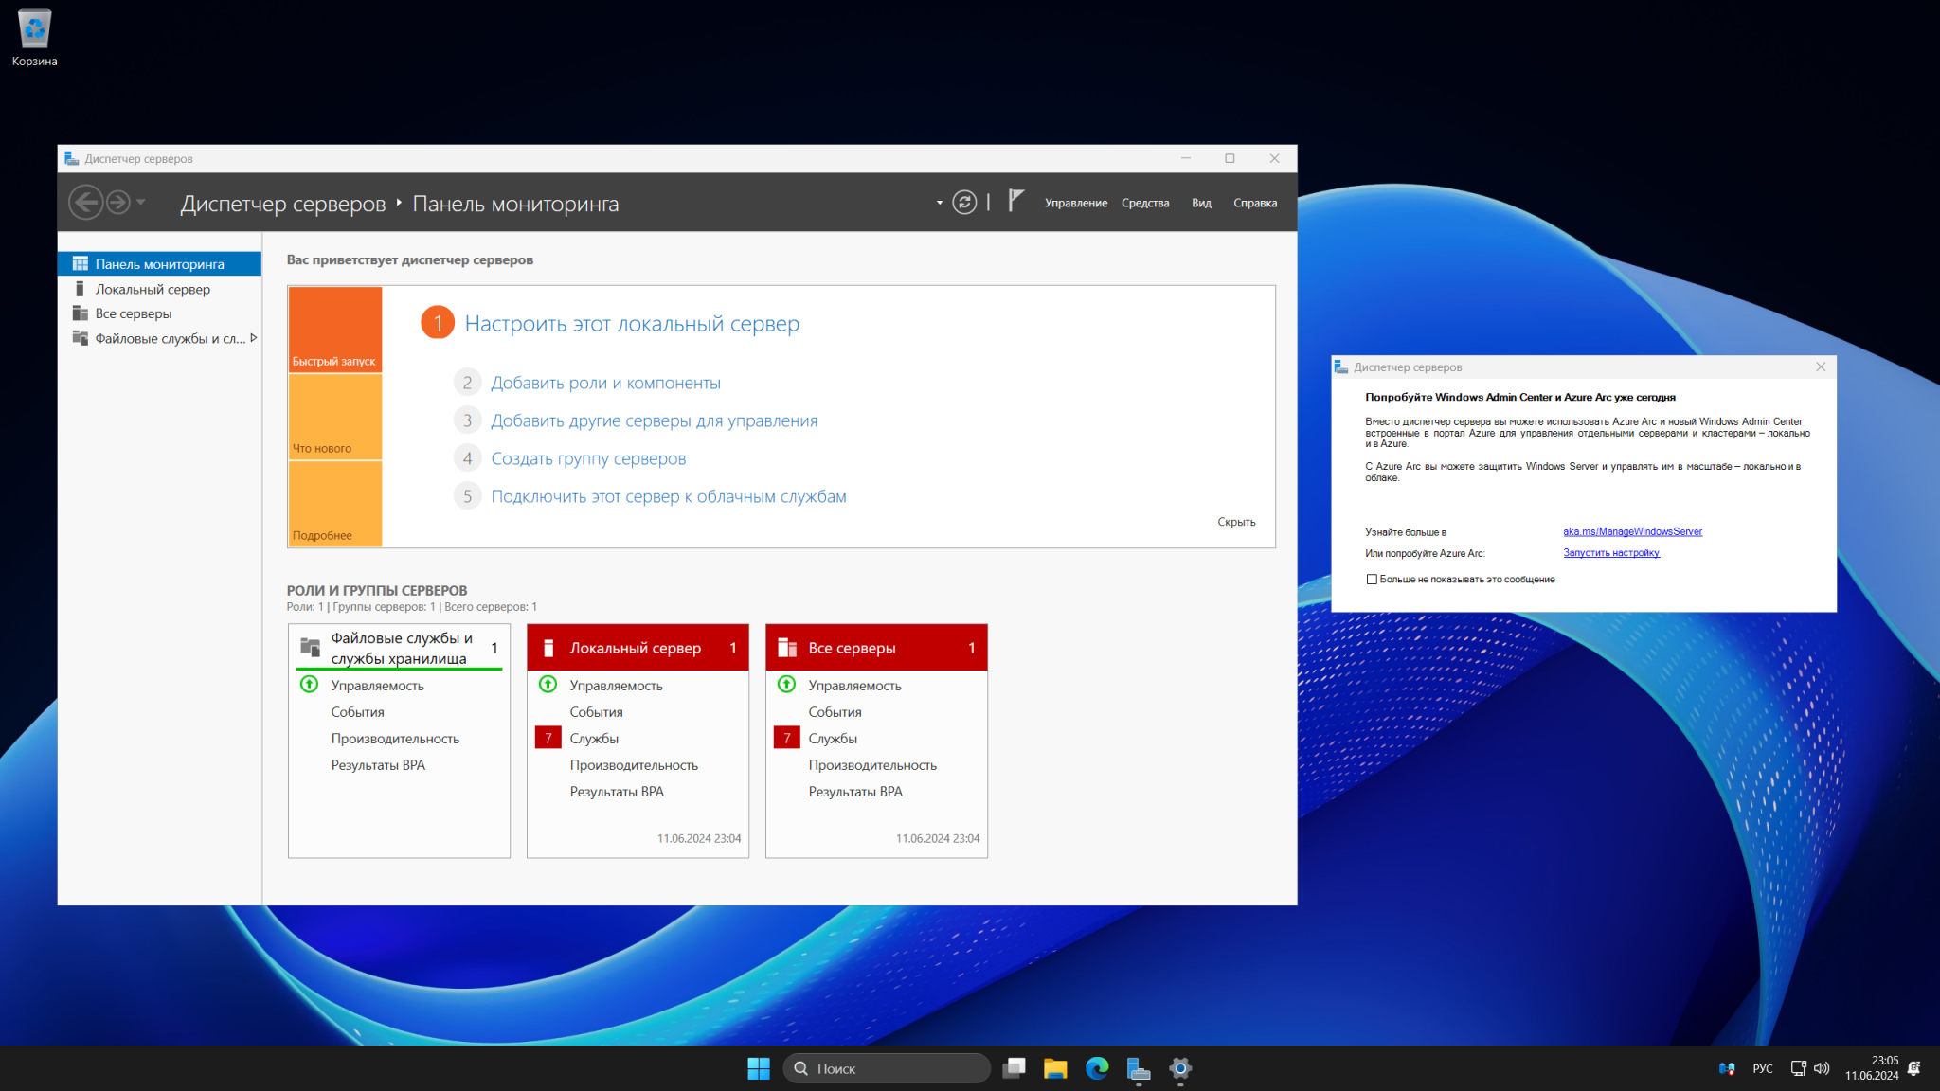Open Server Manager from the taskbar
1940x1091 pixels.
(x=1138, y=1068)
